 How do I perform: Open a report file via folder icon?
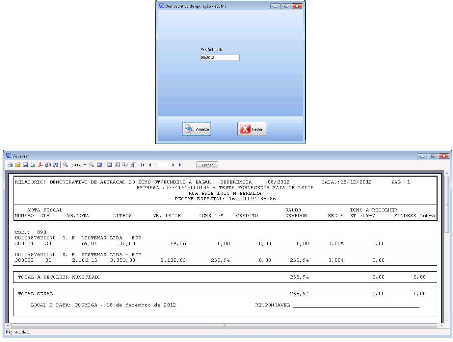[18, 165]
